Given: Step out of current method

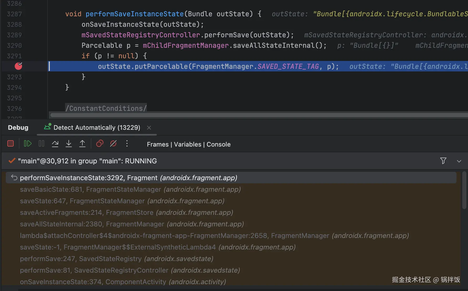Looking at the screenshot, I should 82,144.
